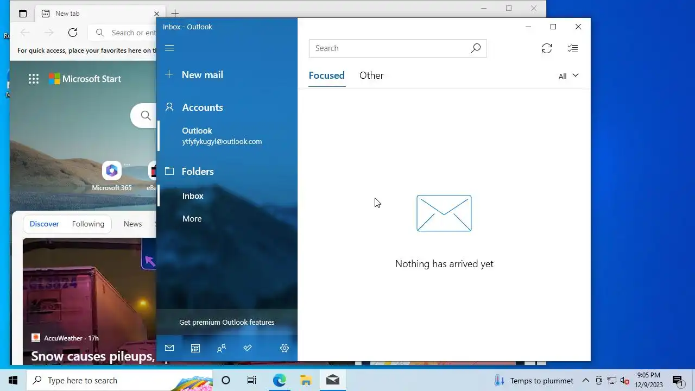
Task: Open File Explorer from taskbar
Action: tap(306, 380)
